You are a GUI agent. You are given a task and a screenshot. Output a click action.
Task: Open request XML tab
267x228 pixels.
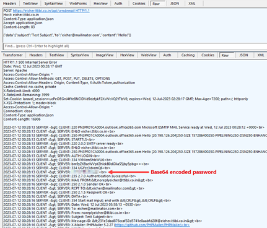pos(192,4)
